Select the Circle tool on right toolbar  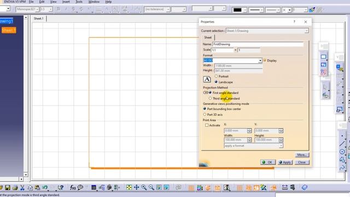click(342, 152)
